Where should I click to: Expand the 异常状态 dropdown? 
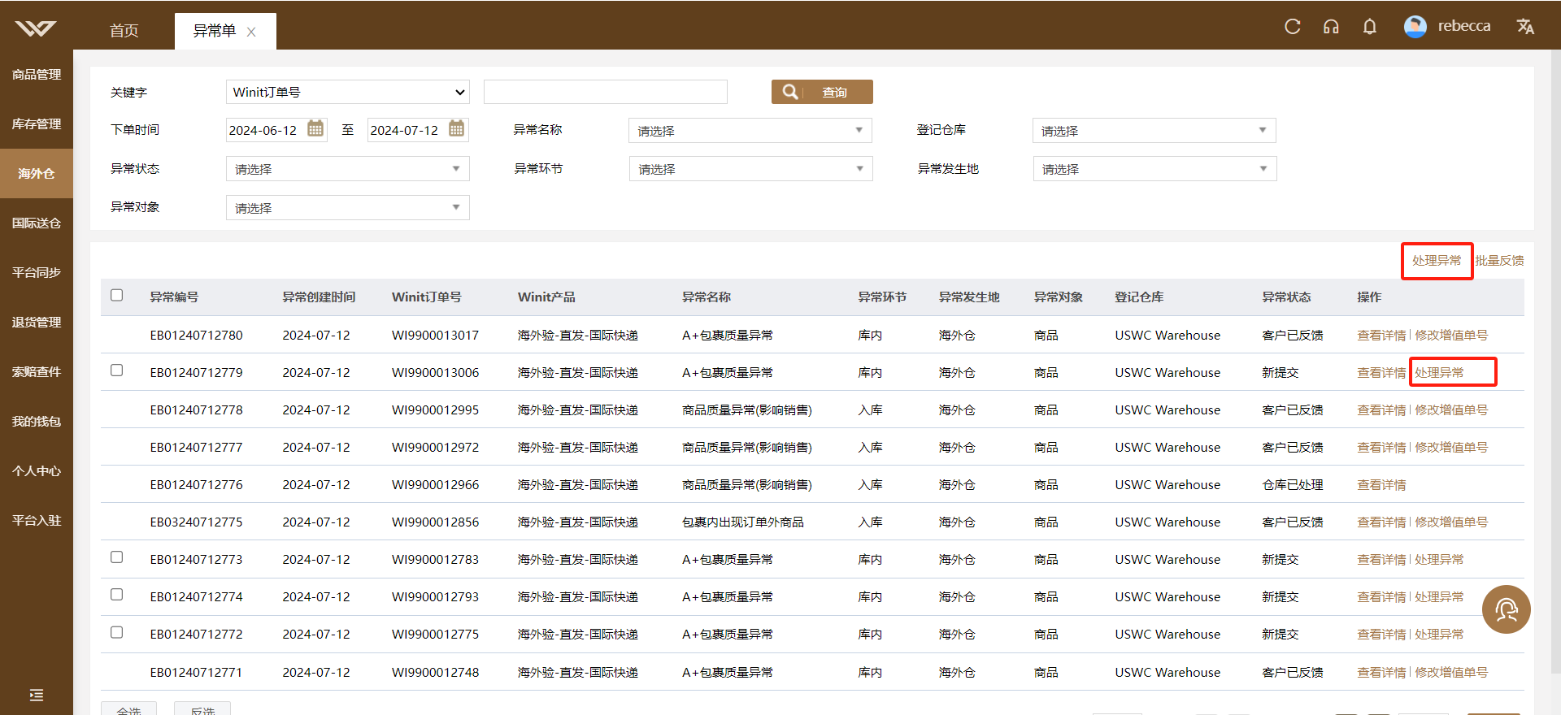(x=347, y=169)
